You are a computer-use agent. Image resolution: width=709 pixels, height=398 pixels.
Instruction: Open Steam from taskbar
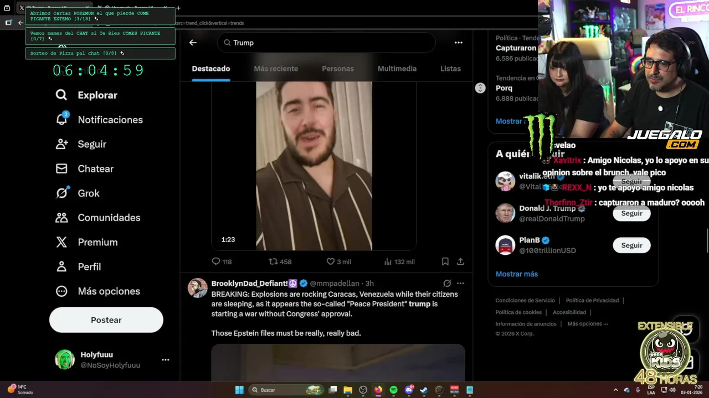pos(424,390)
